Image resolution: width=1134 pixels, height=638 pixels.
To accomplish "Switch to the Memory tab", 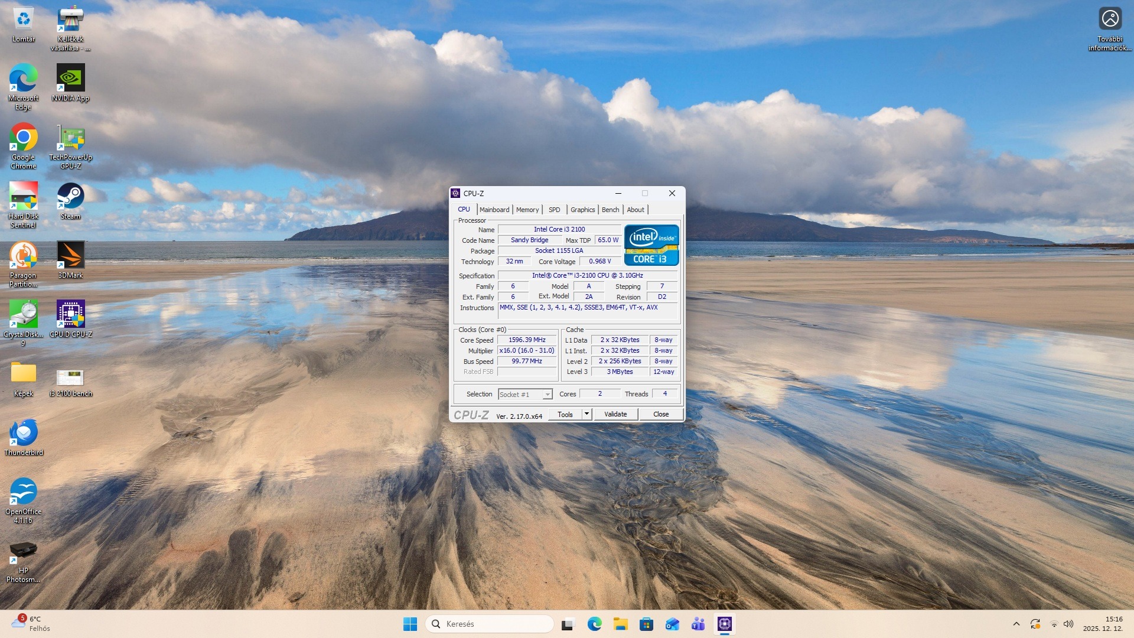I will pos(527,210).
